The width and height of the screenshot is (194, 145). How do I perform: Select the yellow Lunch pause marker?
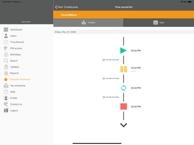pos(123,69)
